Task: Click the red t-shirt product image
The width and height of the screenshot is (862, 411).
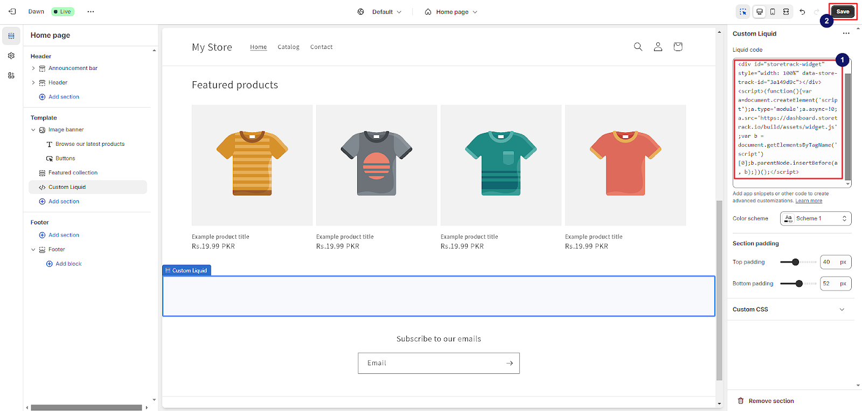Action: pos(625,165)
